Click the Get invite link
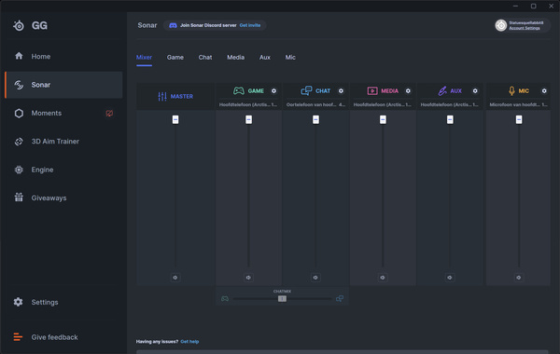 [x=249, y=25]
